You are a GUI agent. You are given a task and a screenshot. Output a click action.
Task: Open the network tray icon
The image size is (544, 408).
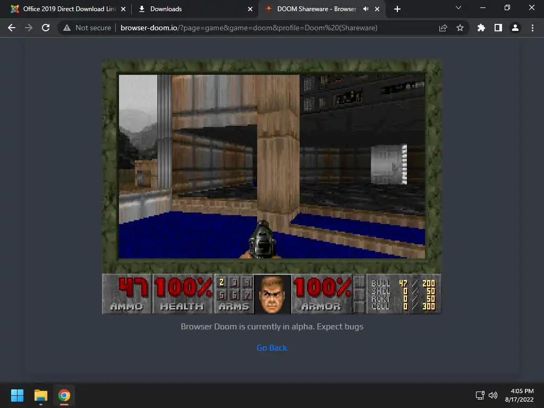[x=480, y=395]
